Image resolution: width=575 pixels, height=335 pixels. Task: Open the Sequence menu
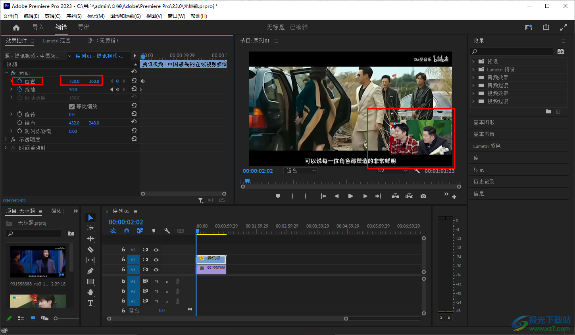74,16
